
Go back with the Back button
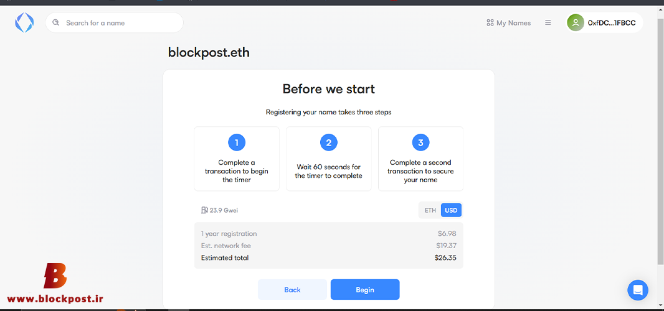coord(292,289)
